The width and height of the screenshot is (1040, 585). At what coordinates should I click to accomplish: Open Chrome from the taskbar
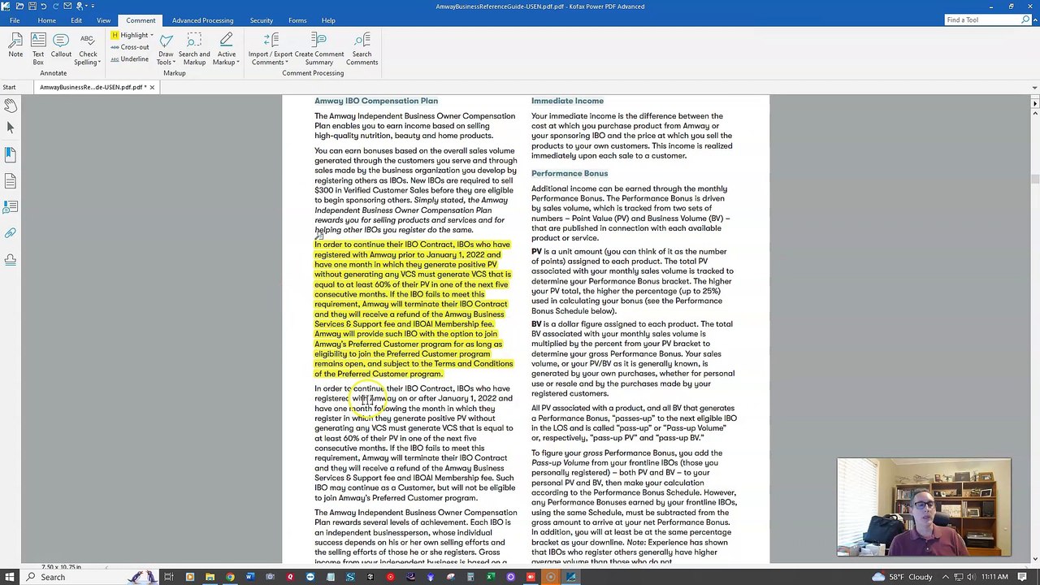point(230,577)
